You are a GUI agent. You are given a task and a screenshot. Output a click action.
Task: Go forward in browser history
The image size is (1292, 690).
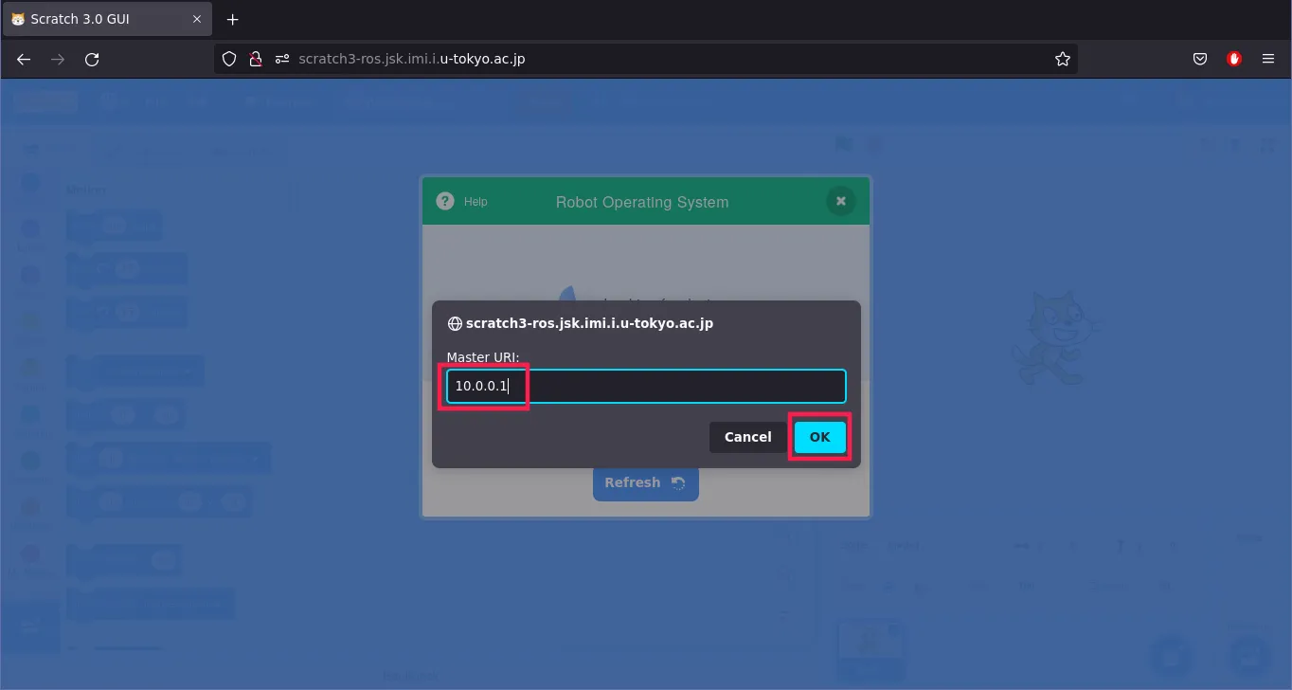(58, 59)
